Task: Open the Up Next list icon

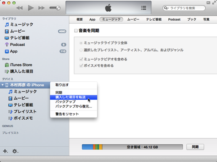Action: coord(144,8)
